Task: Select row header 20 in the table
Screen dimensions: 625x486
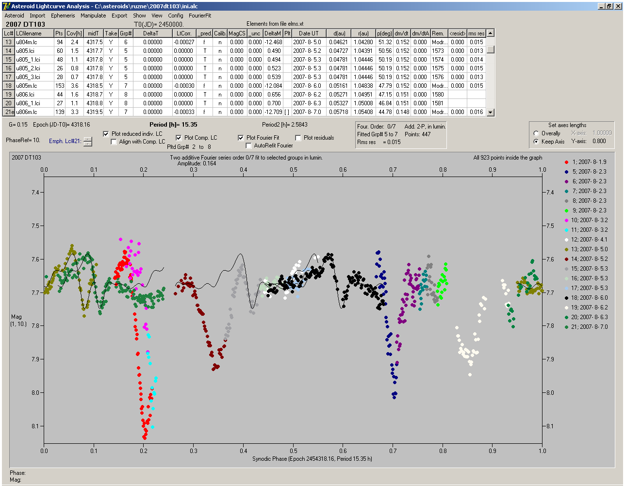Action: pyautogui.click(x=9, y=103)
